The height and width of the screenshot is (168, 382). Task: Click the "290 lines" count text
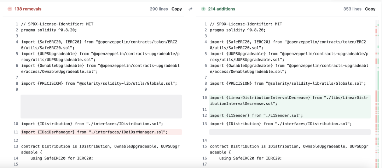click(x=158, y=9)
